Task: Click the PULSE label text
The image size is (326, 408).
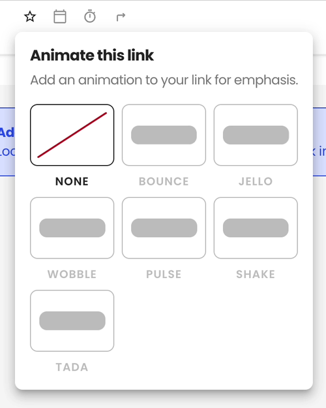Action: (x=164, y=274)
